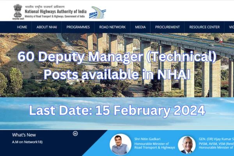
Task: Open the ROAD NETWORK menu
Action: click(x=112, y=27)
